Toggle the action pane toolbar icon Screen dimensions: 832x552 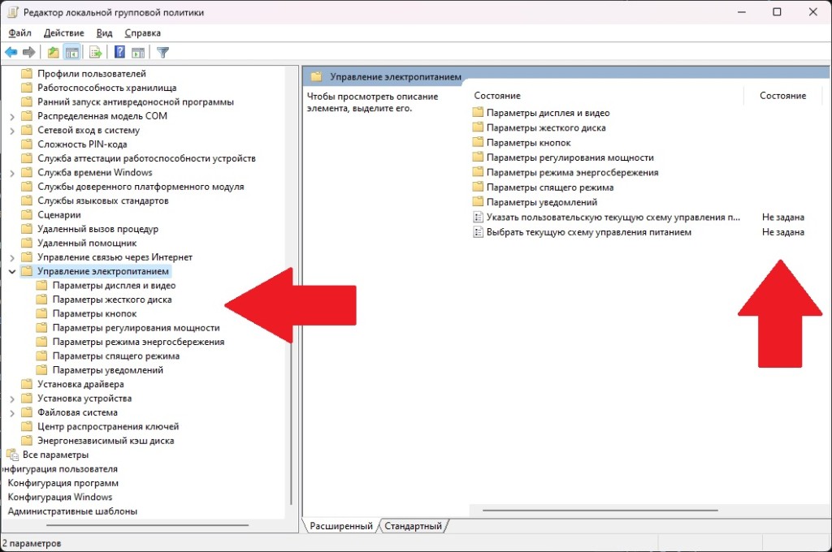tap(138, 53)
